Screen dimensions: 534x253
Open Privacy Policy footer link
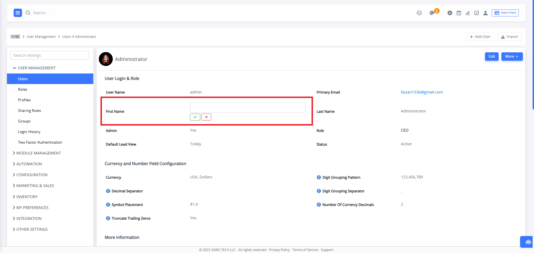[x=279, y=250]
